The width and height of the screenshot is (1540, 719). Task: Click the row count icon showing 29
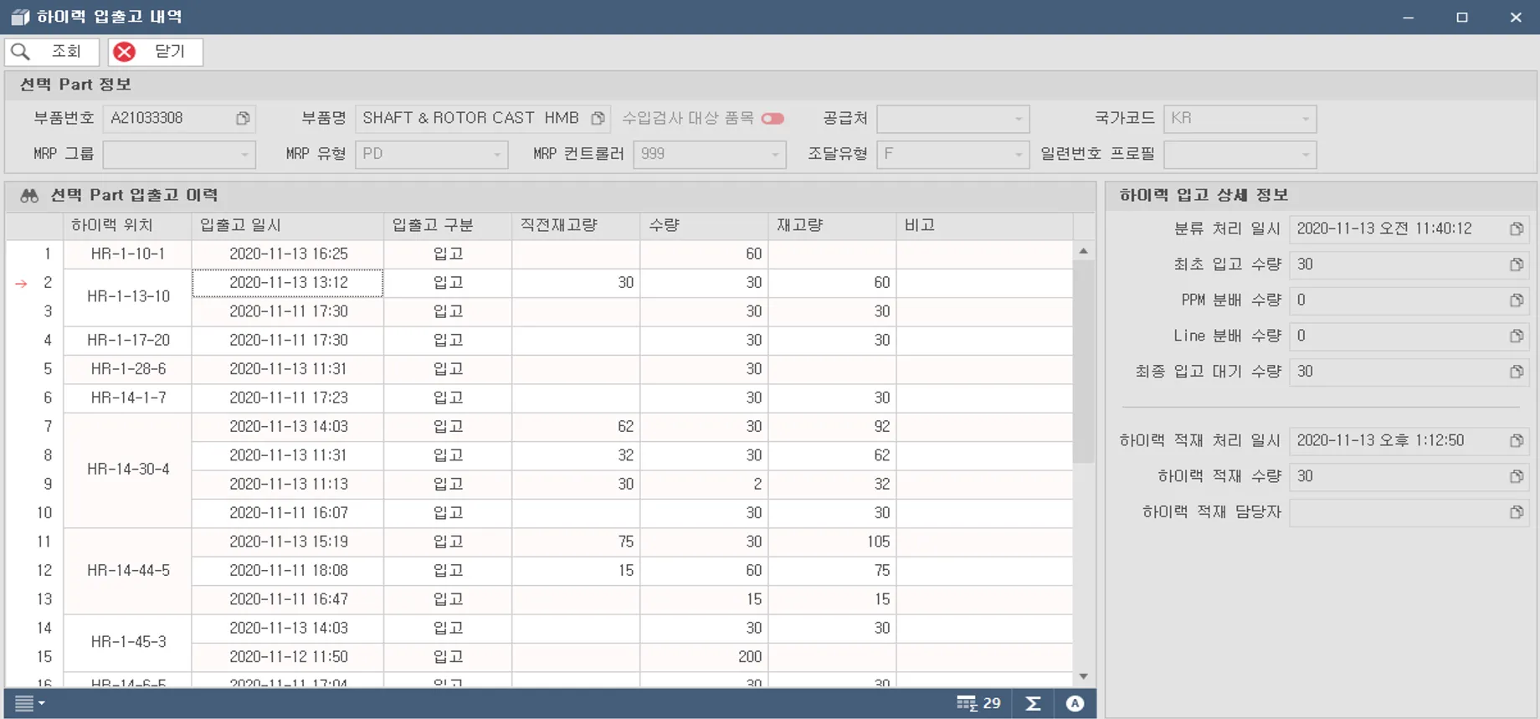point(978,704)
